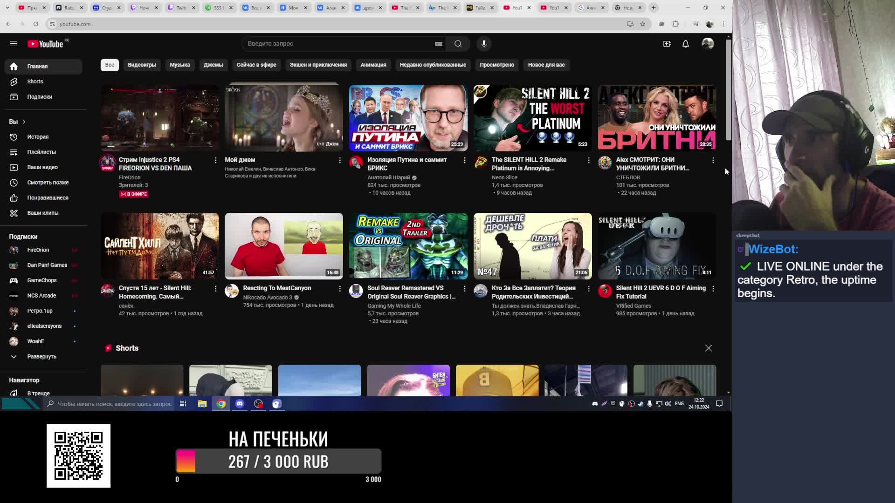The width and height of the screenshot is (895, 503).
Task: Open the on-screen keyboard icon in search box
Action: point(438,43)
